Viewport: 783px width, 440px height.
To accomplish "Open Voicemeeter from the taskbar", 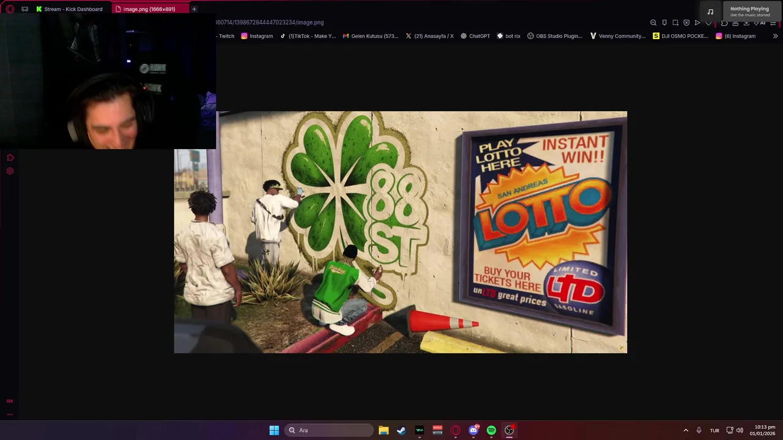I will tap(437, 430).
